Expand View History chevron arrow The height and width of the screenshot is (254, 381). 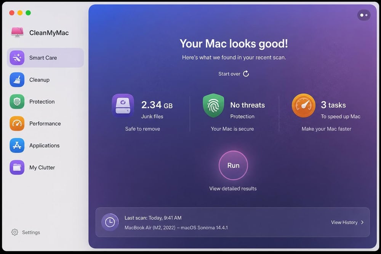click(x=362, y=222)
